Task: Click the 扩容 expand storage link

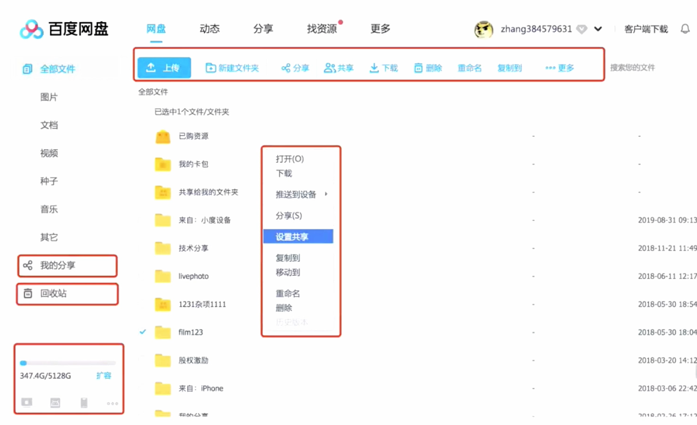Action: tap(104, 375)
